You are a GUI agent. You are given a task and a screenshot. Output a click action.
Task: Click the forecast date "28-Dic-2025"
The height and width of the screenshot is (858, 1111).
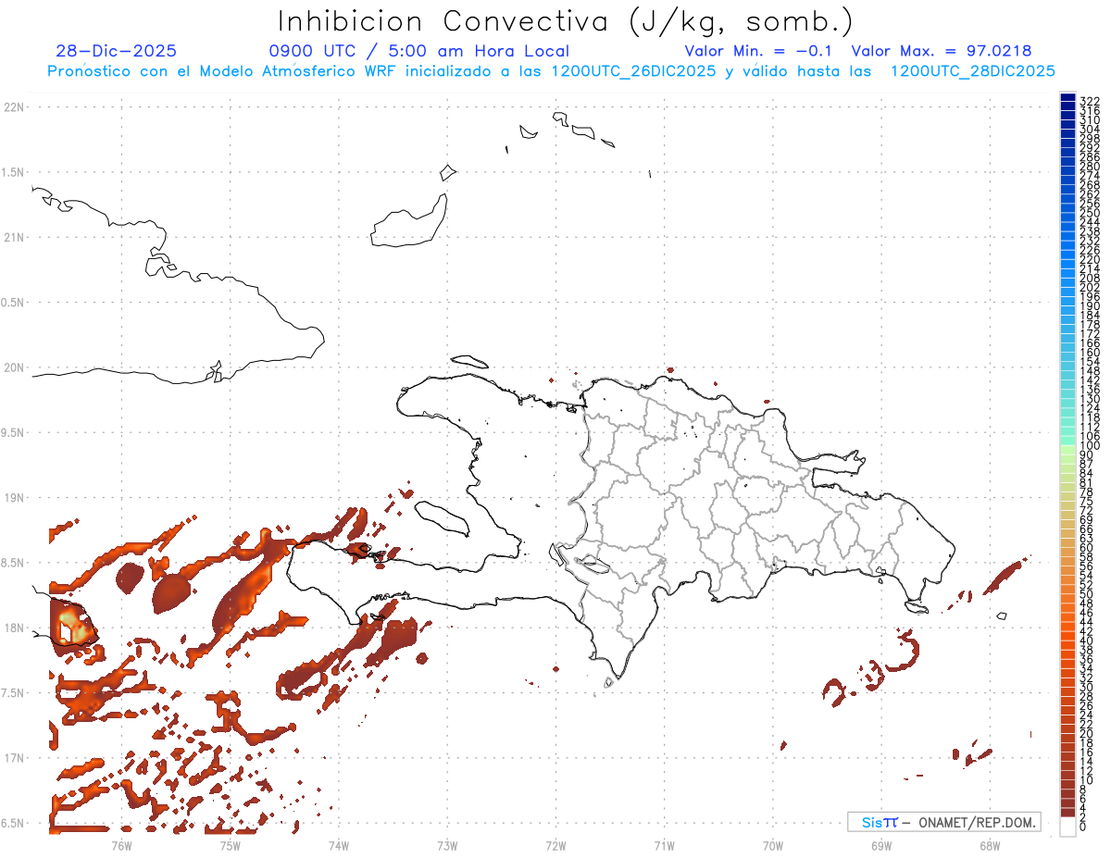coord(117,51)
